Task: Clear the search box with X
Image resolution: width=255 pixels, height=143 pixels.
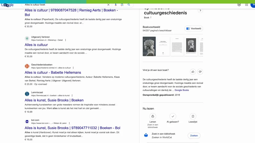Action: (x=108, y=5)
